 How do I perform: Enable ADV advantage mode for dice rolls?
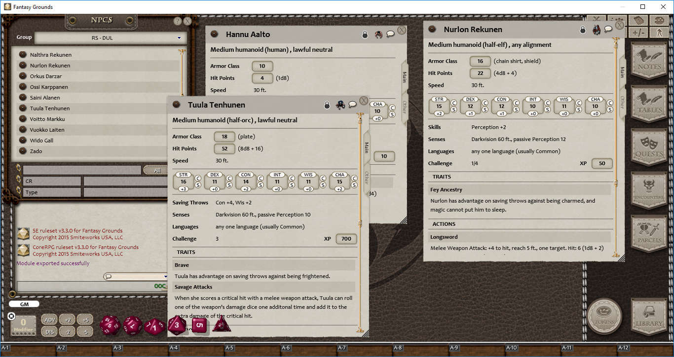(x=49, y=319)
